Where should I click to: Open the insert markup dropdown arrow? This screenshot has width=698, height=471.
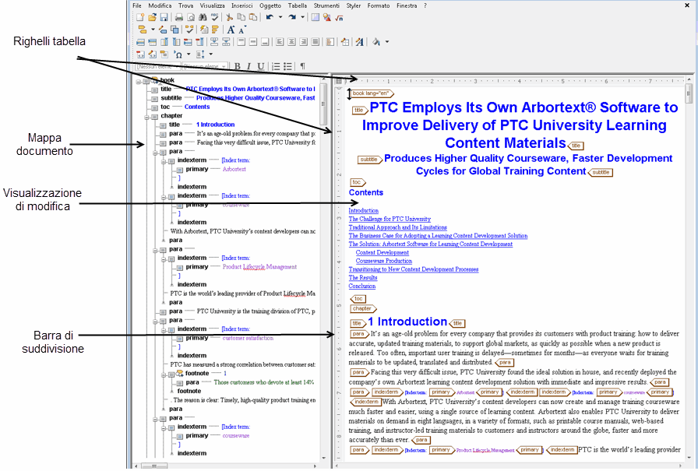(153, 30)
